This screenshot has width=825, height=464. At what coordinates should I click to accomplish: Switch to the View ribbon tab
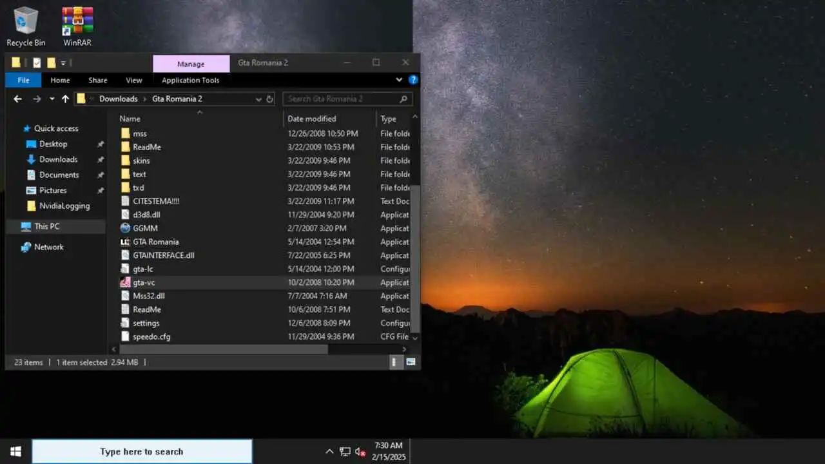tap(134, 80)
